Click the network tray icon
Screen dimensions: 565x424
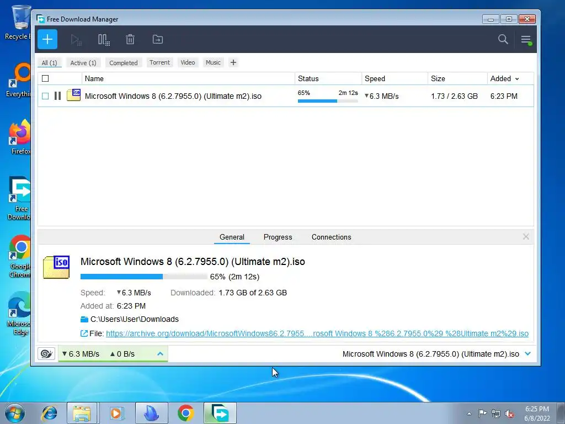496,414
